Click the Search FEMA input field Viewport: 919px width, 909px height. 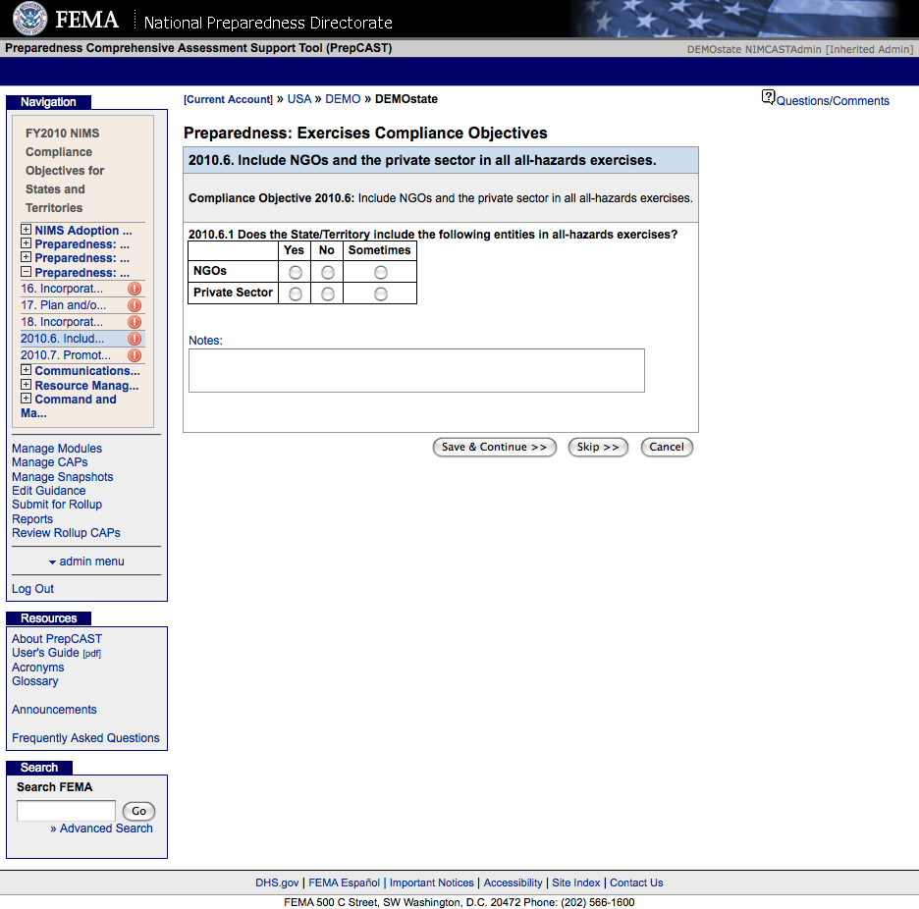coord(66,811)
